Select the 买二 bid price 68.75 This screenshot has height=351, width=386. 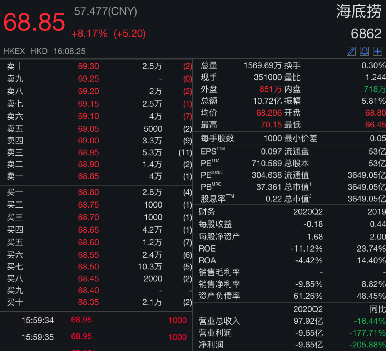[x=88, y=205]
